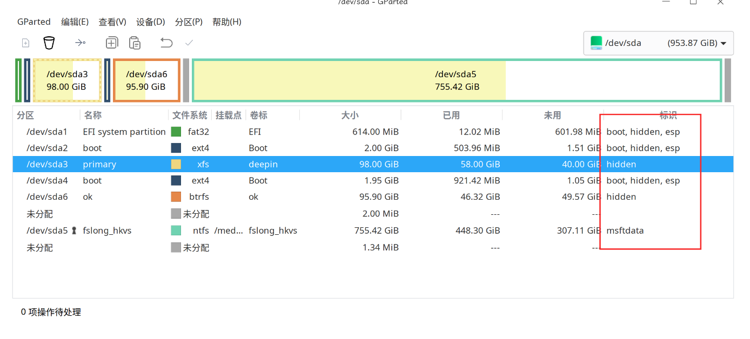Click the paste partition clipboard icon

[135, 43]
